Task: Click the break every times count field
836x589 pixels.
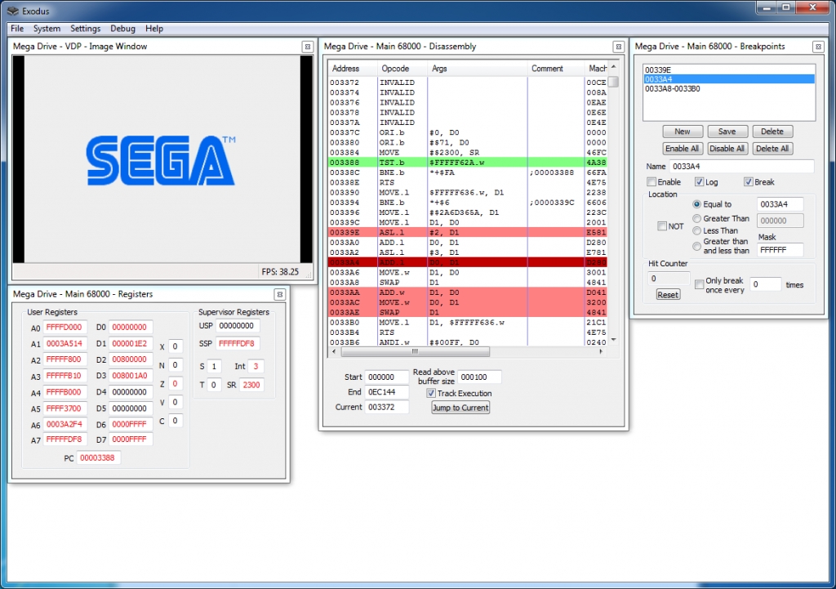Action: tap(765, 284)
